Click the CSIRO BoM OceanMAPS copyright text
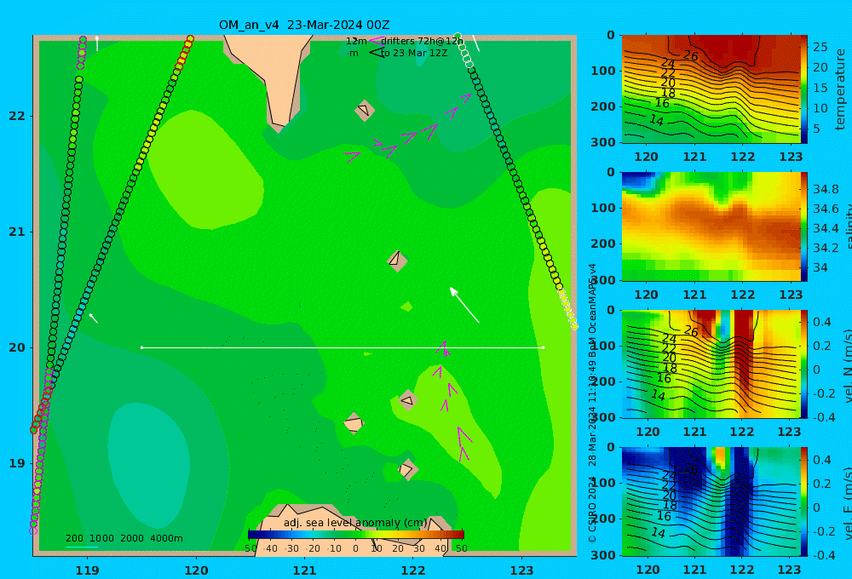 pyautogui.click(x=592, y=403)
